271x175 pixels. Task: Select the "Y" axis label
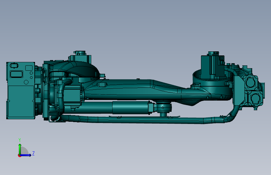(x=20, y=140)
